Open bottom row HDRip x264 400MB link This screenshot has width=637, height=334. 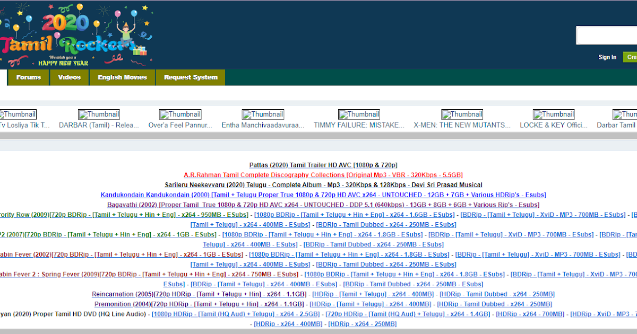click(x=288, y=324)
